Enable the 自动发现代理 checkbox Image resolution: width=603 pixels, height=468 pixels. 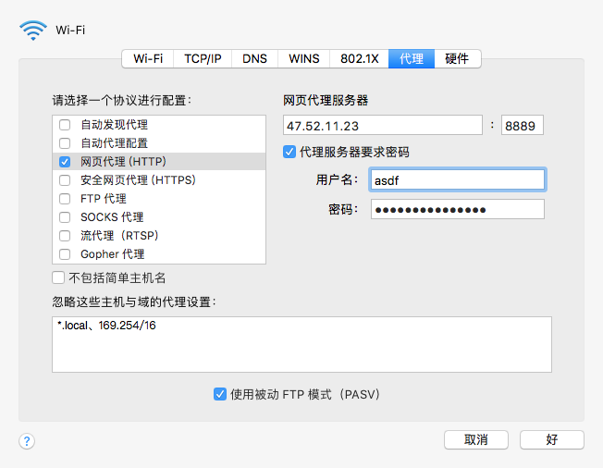coord(65,125)
